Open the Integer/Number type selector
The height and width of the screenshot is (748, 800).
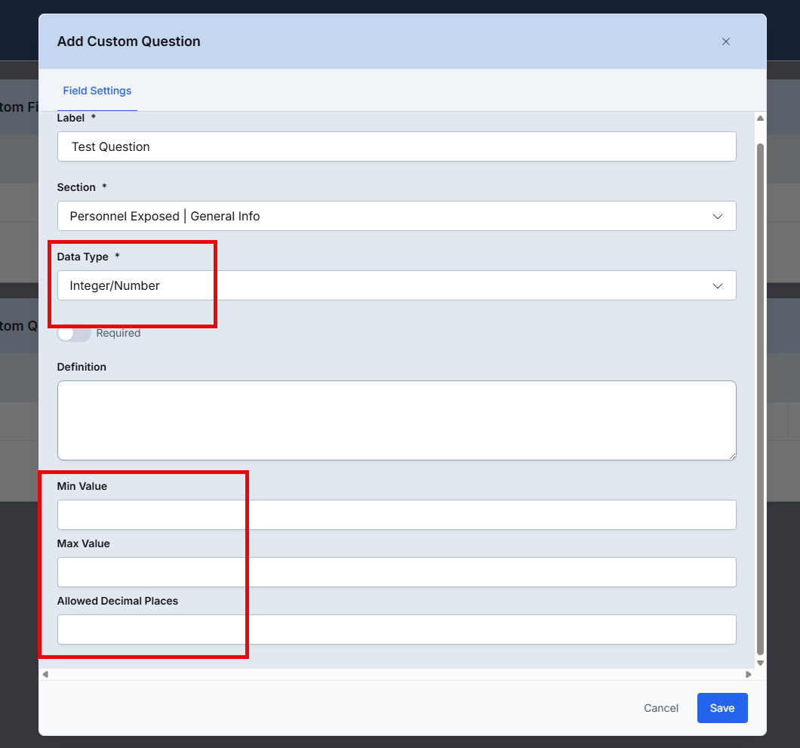[377, 286]
